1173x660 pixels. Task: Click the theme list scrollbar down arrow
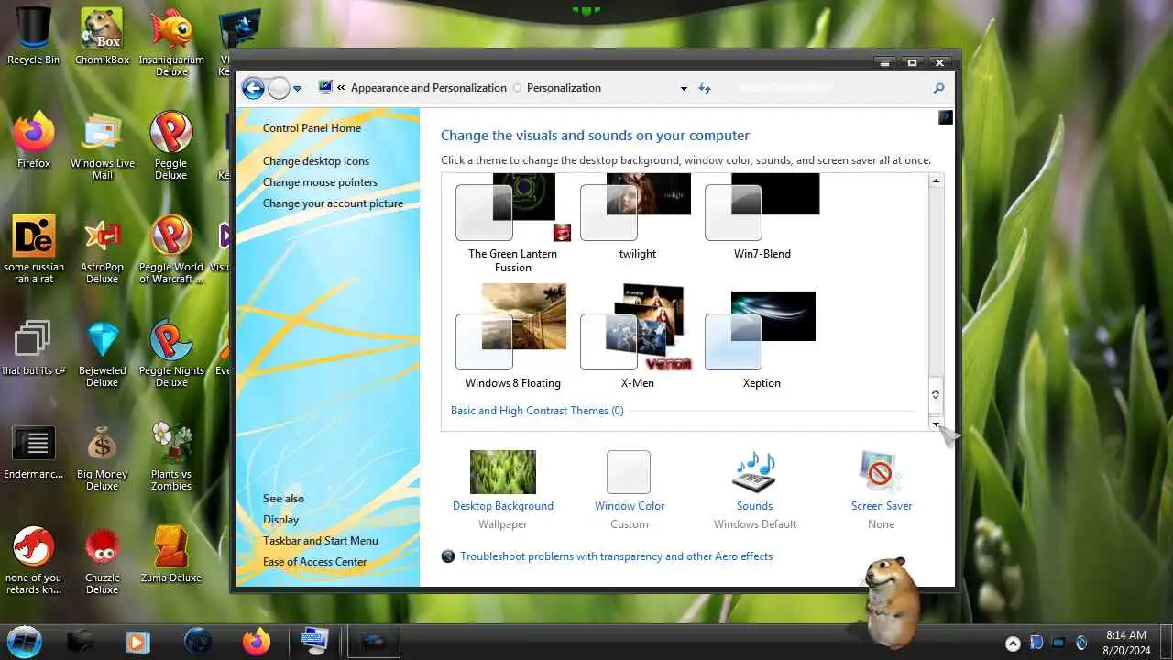(x=936, y=423)
